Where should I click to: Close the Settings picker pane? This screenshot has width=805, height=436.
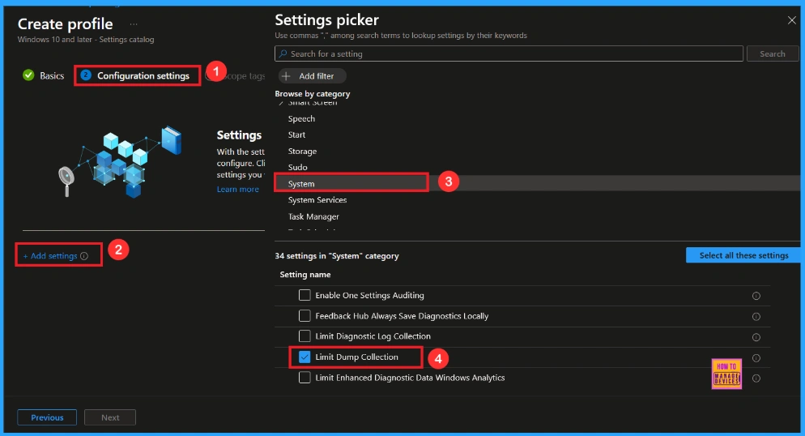pyautogui.click(x=791, y=20)
